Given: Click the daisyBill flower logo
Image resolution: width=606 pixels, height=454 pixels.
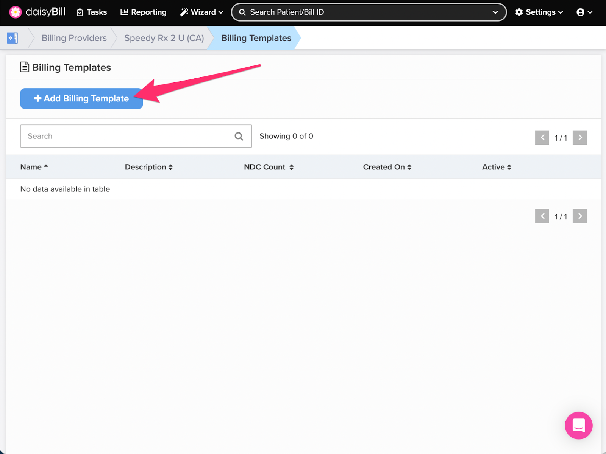Looking at the screenshot, I should point(16,12).
